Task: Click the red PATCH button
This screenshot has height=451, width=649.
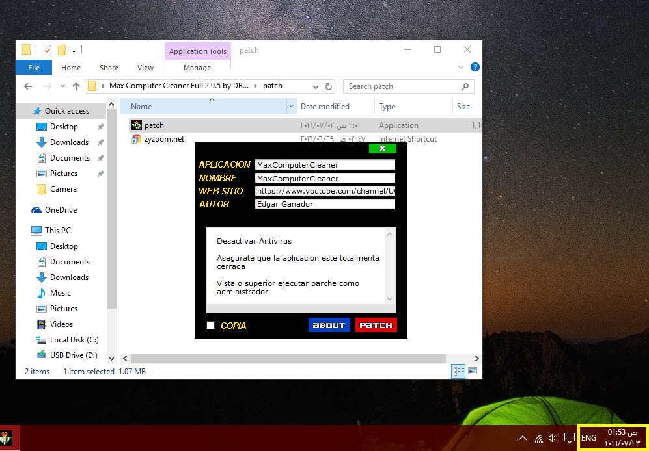Action: (x=376, y=325)
